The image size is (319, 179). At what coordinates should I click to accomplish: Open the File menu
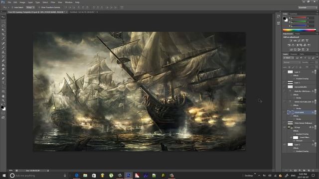[9, 2]
